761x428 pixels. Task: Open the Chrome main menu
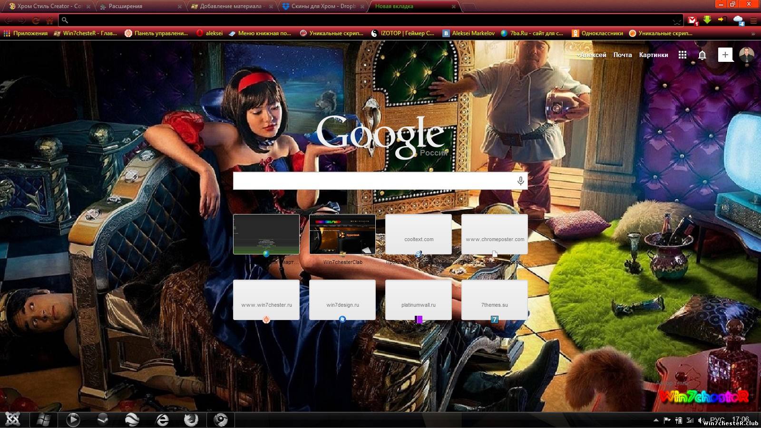754,20
